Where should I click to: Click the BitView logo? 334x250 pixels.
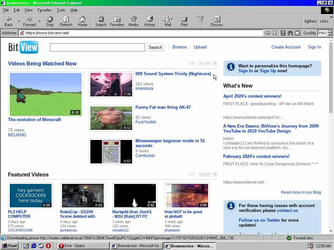click(23, 47)
